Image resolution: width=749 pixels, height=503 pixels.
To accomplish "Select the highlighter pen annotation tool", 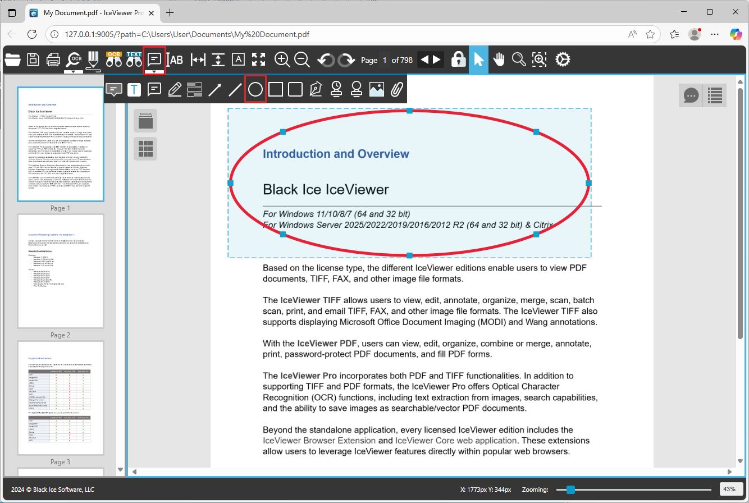I will click(x=175, y=90).
